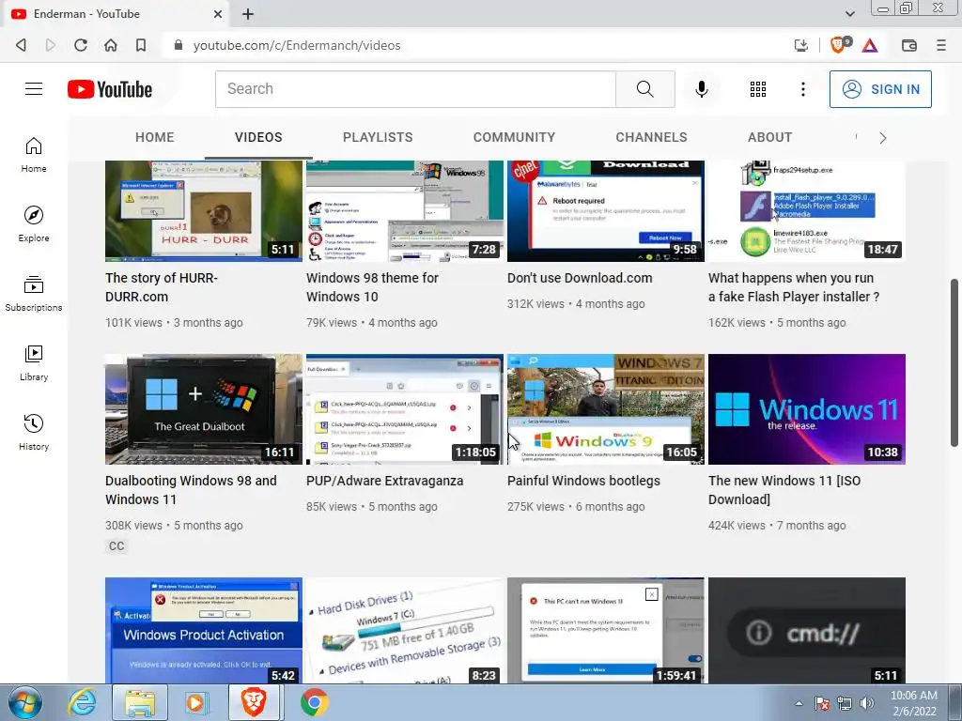Open fake Flash Player installer video title

click(794, 287)
